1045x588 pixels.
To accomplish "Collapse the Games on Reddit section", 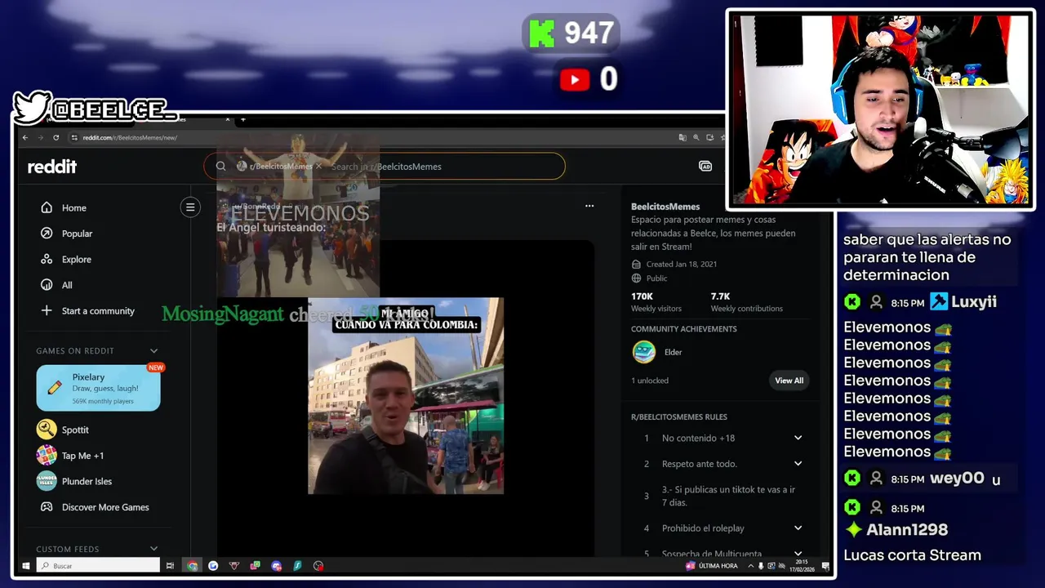I will (x=153, y=351).
